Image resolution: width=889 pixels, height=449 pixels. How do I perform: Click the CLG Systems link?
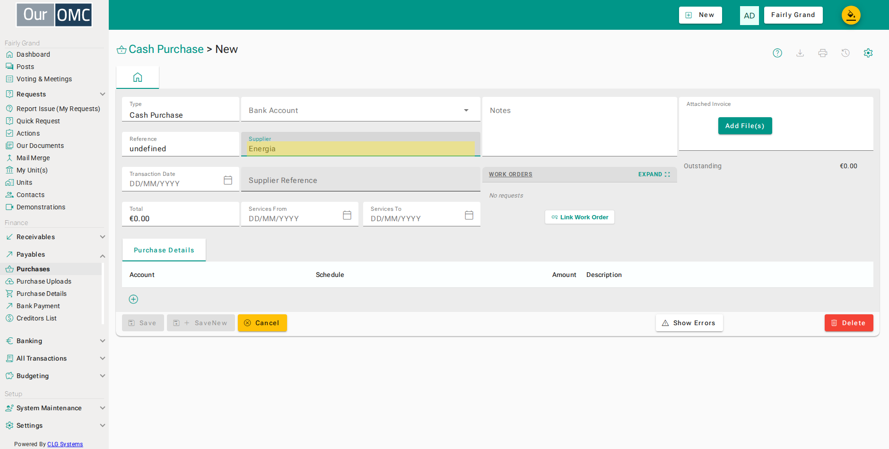(65, 444)
